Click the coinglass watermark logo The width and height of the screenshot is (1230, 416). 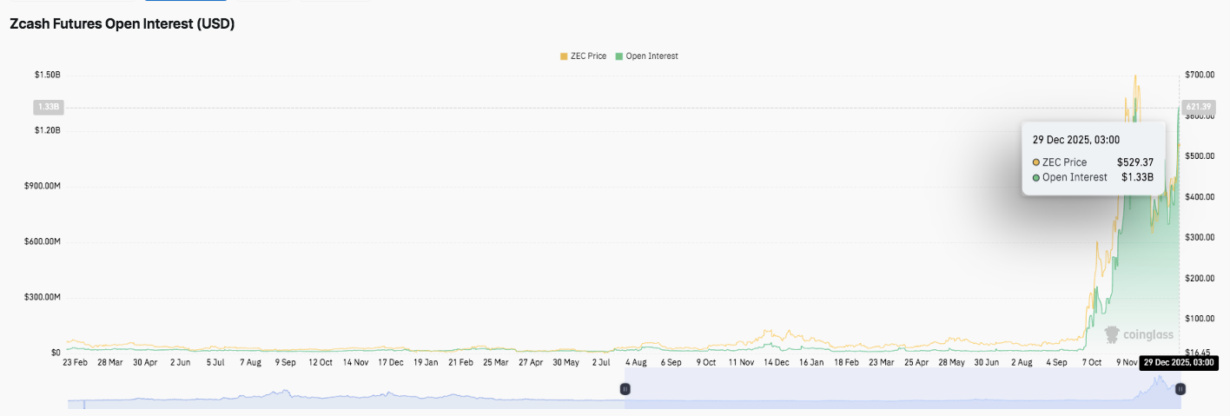pyautogui.click(x=1139, y=334)
